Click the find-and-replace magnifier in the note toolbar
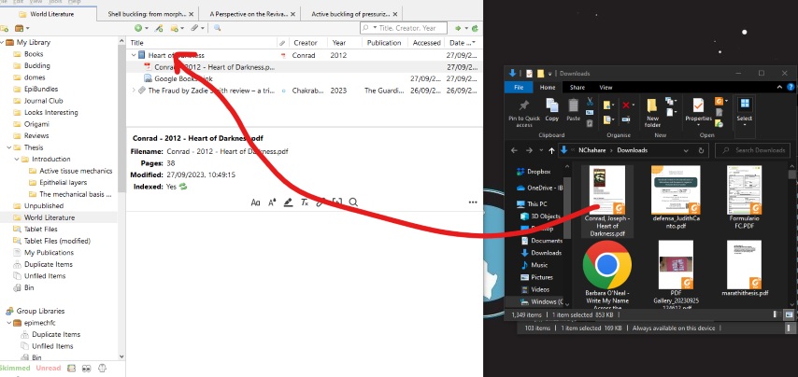The height and width of the screenshot is (377, 798). click(353, 202)
